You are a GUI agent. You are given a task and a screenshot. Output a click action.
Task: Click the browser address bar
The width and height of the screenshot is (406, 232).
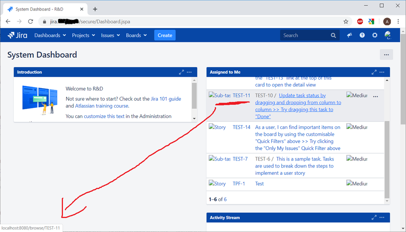[x=194, y=22]
